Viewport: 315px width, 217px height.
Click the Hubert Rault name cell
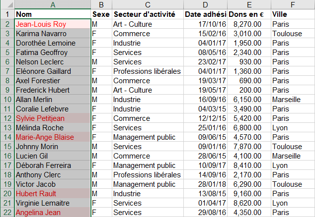point(52,194)
